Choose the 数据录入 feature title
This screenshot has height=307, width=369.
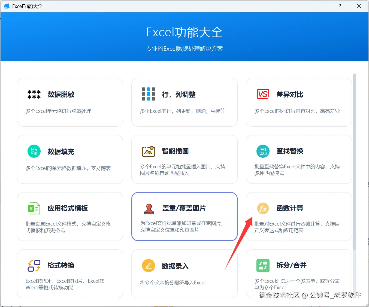pyautogui.click(x=176, y=266)
